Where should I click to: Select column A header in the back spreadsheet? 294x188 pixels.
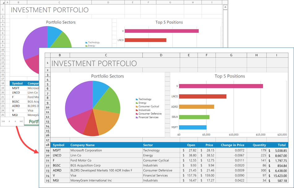[7, 2]
